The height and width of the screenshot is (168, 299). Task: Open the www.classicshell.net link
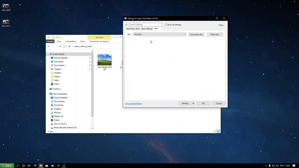pyautogui.click(x=133, y=104)
